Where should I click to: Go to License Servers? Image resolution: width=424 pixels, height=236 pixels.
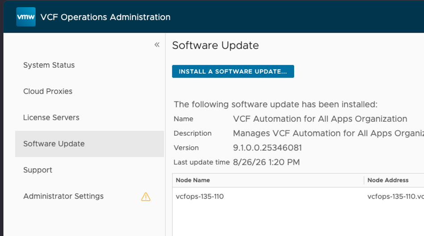[51, 118]
